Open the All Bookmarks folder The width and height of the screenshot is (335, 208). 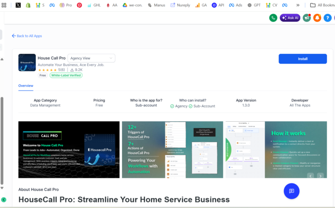(x=322, y=5)
